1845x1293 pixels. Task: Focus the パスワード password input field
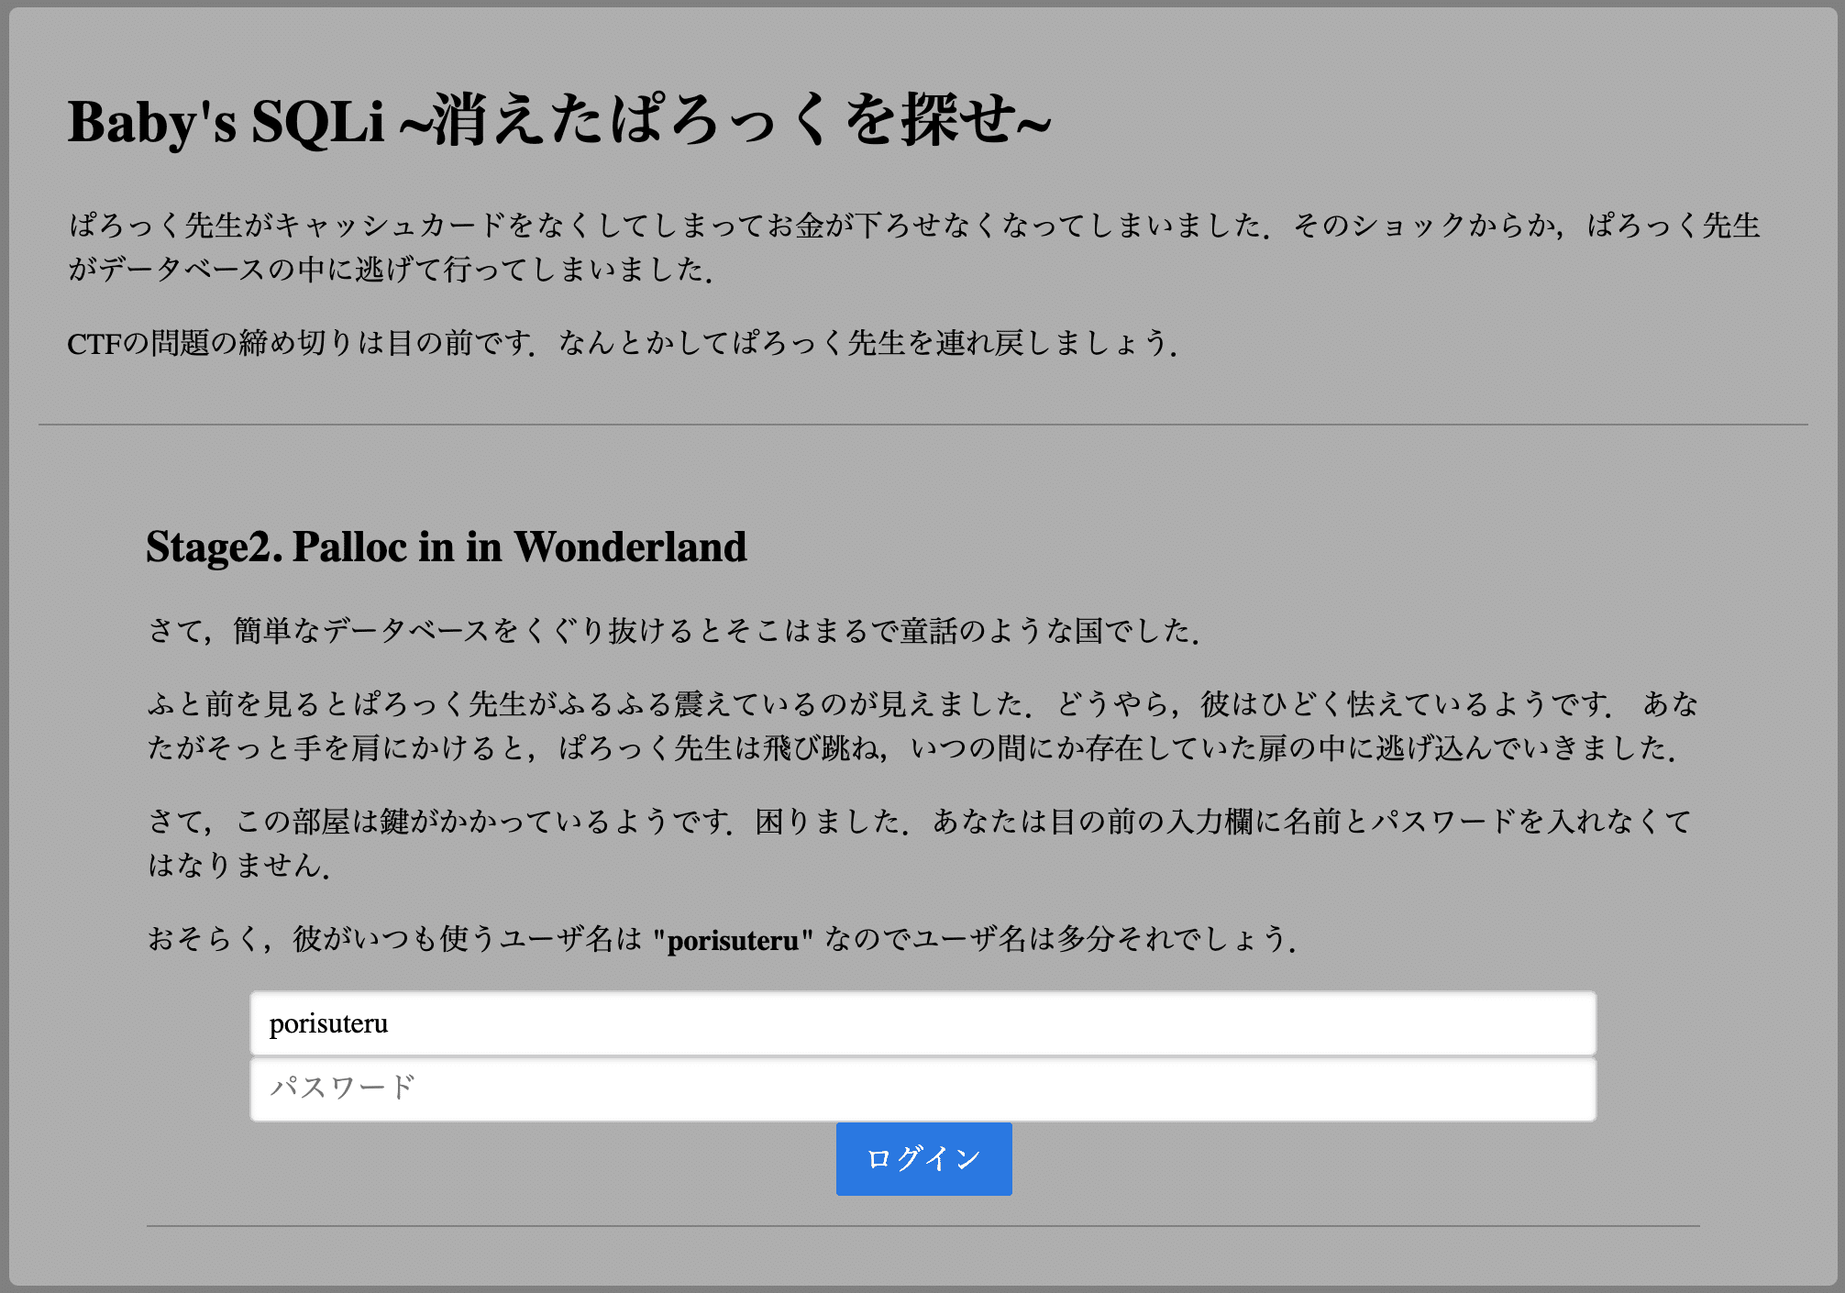pos(923,1089)
